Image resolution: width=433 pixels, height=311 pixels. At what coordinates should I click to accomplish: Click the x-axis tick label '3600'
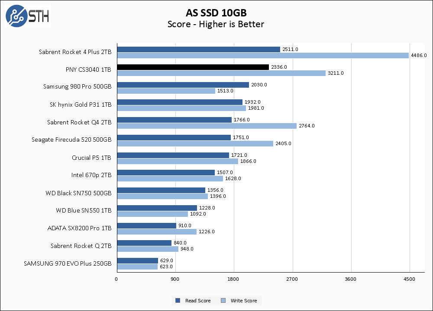coord(350,279)
